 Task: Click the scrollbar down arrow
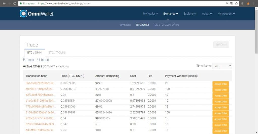[256, 132]
